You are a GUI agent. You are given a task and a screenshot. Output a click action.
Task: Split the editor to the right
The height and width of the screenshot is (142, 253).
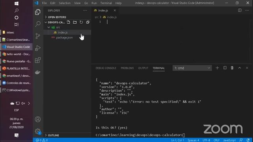click(240, 10)
